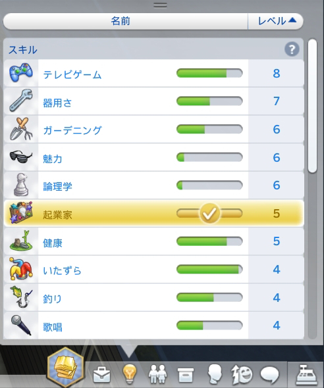This screenshot has width=324, height=388.
Task: Open the inventory box panel
Action: [x=186, y=375]
